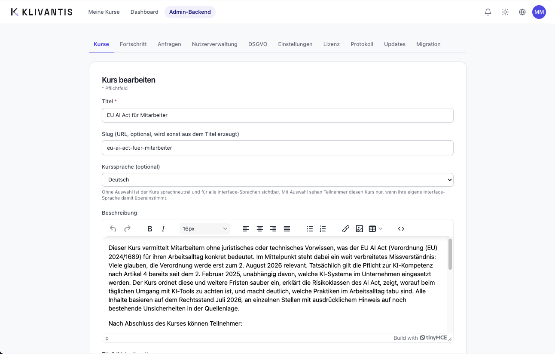555x354 pixels.
Task: Click the Build with tinyMCE link
Action: 420,338
